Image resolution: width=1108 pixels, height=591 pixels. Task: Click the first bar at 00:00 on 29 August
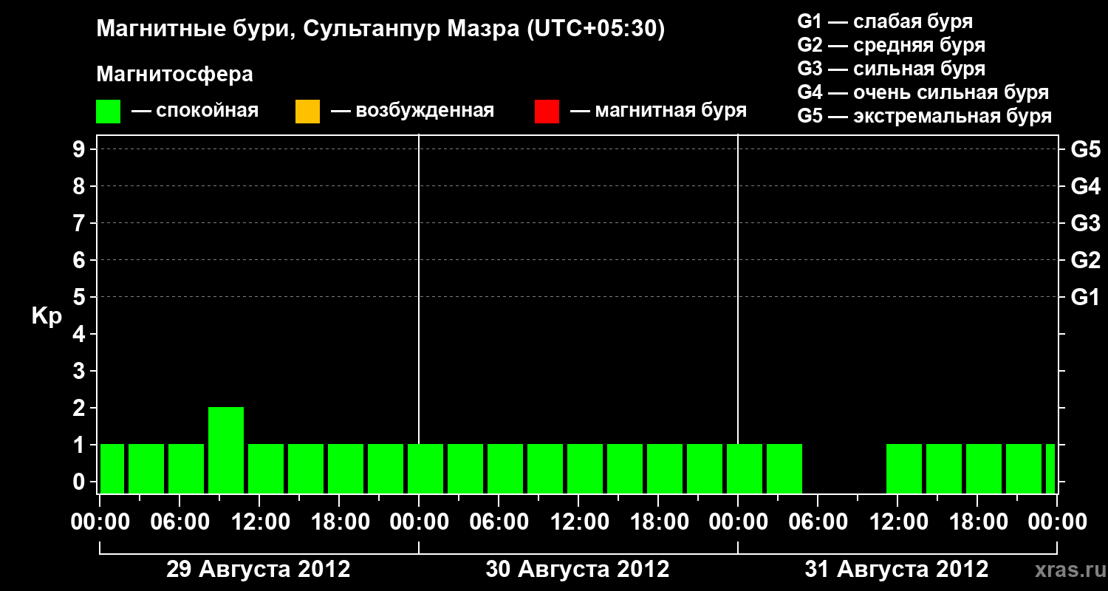[x=112, y=468]
